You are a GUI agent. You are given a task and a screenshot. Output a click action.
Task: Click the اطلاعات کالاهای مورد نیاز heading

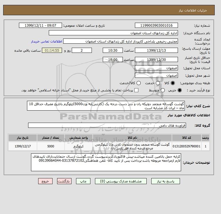click(189, 115)
